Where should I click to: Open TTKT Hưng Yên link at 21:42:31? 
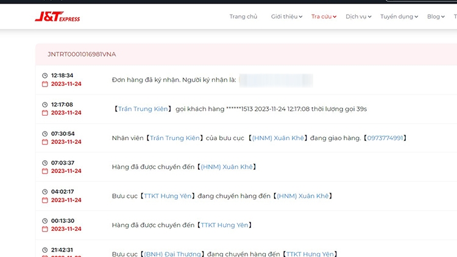[310, 254]
